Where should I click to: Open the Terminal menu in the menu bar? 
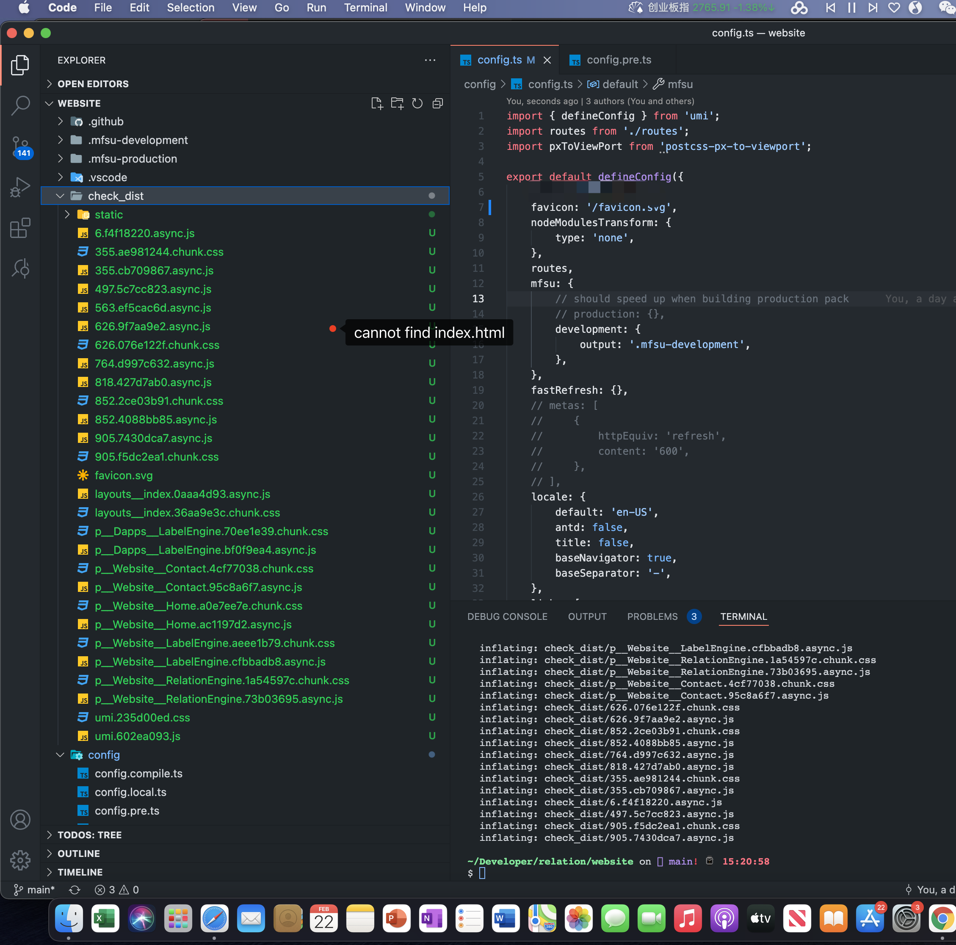coord(365,8)
